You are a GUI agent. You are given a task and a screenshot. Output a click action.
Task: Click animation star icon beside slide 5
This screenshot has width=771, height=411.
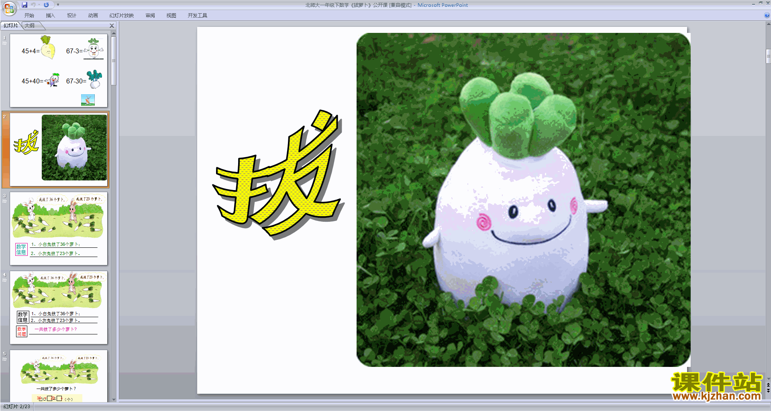4,359
